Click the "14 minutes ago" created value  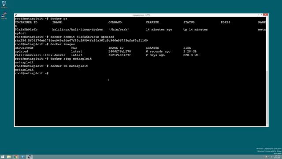click(x=159, y=30)
